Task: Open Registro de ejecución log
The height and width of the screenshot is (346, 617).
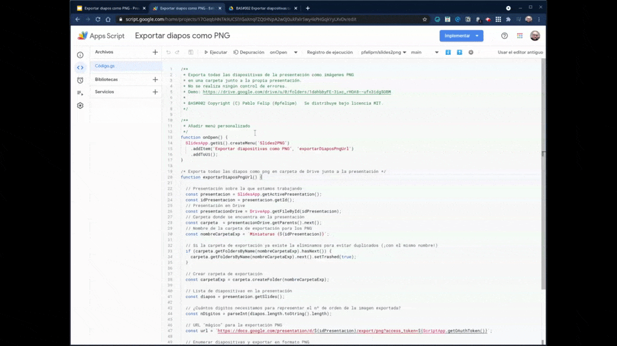Action: point(330,52)
